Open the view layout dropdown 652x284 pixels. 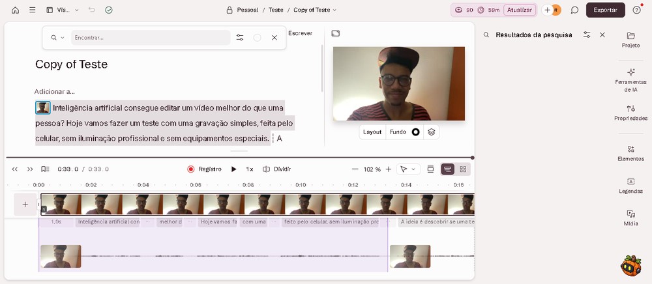(x=63, y=10)
